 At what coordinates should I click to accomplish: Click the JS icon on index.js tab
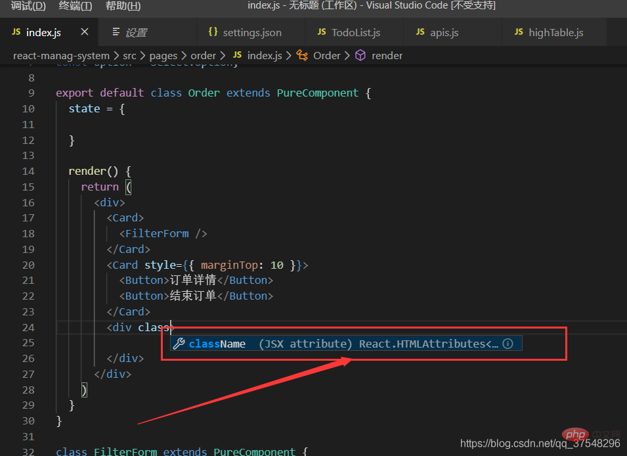[16, 32]
